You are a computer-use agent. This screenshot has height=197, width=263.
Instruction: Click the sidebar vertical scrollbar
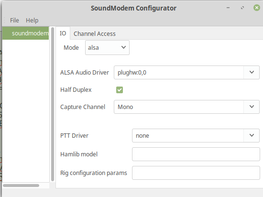click(x=53, y=104)
